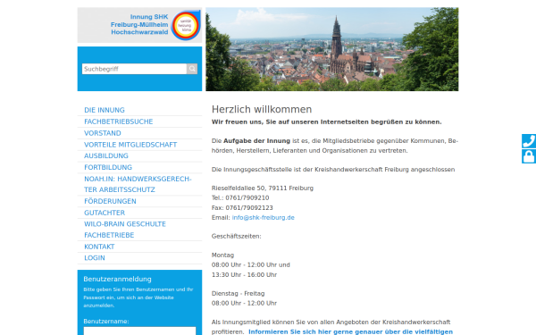Go to the Vorstand page
Image resolution: width=536 pixels, height=335 pixels.
(103, 133)
